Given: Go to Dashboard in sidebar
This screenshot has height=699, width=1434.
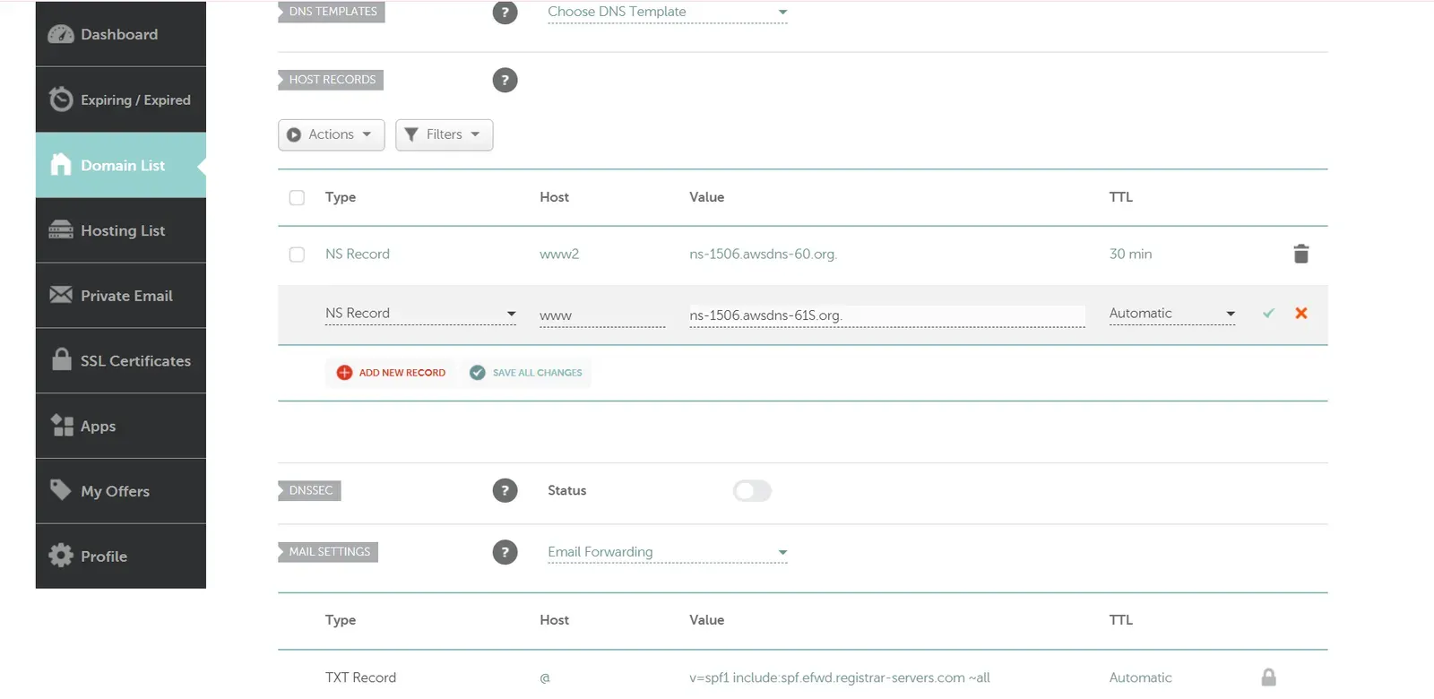Looking at the screenshot, I should tap(121, 34).
